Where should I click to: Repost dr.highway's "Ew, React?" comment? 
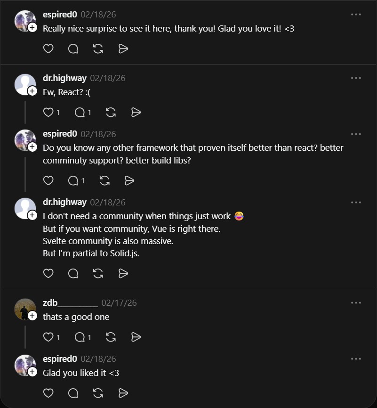tap(111, 113)
